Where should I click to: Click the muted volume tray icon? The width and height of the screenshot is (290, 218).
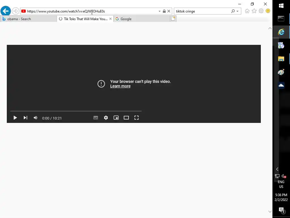pyautogui.click(x=284, y=176)
